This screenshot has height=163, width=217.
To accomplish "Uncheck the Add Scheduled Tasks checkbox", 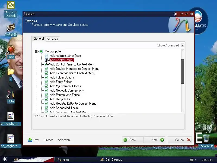I will point(46,108).
